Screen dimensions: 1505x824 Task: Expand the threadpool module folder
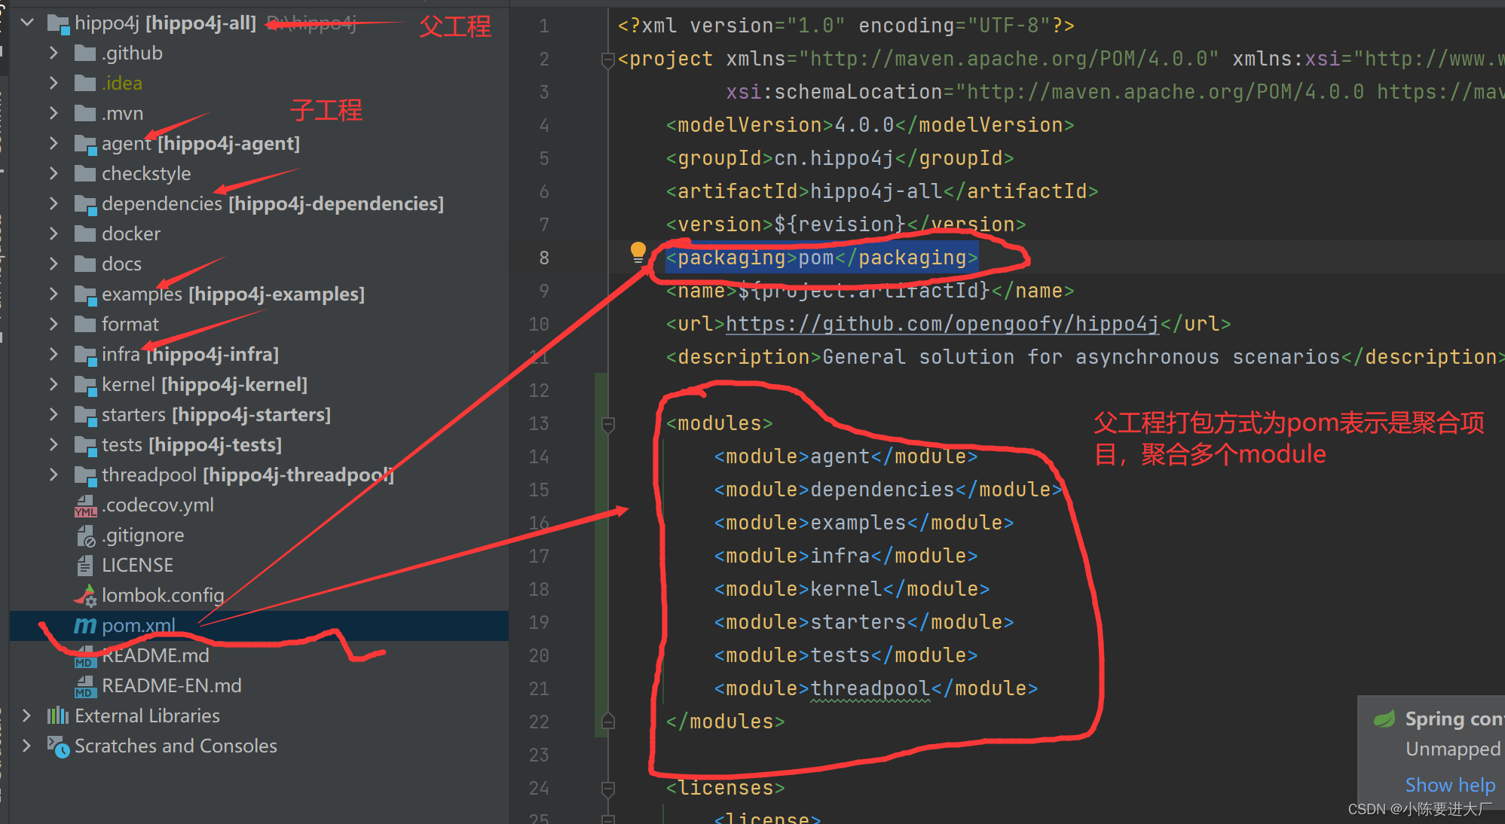tap(53, 475)
